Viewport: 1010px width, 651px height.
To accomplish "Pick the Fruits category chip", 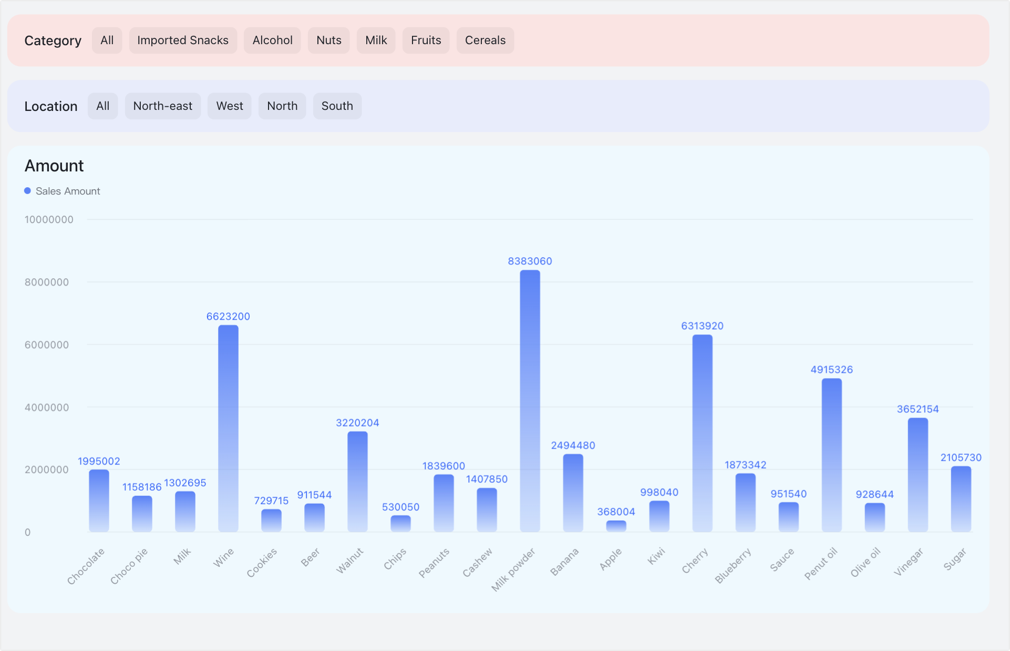I will (x=426, y=40).
